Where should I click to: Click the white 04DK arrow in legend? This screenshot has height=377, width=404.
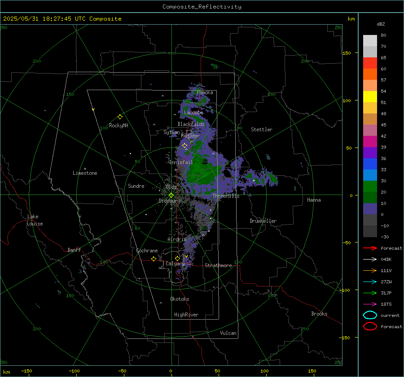370,259
